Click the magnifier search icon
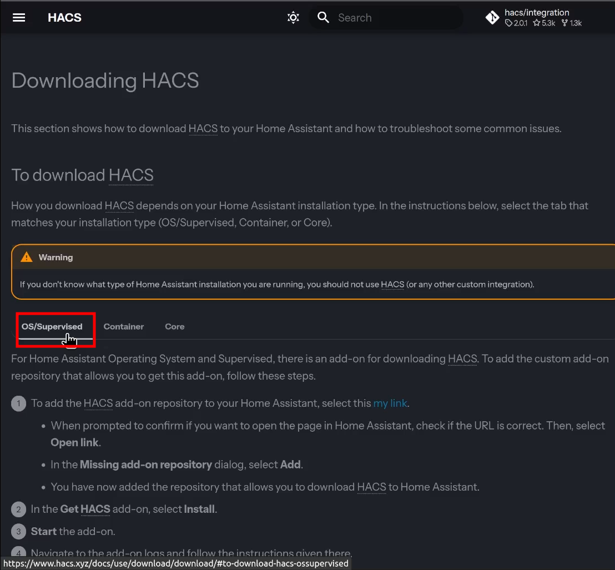The height and width of the screenshot is (570, 615). click(323, 17)
